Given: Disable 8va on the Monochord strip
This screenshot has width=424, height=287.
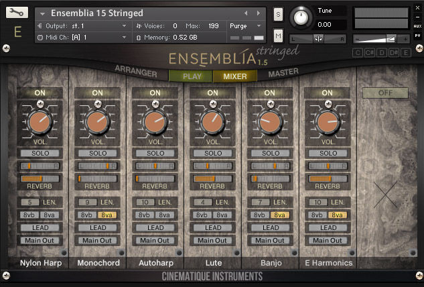Looking at the screenshot, I should pos(107,215).
